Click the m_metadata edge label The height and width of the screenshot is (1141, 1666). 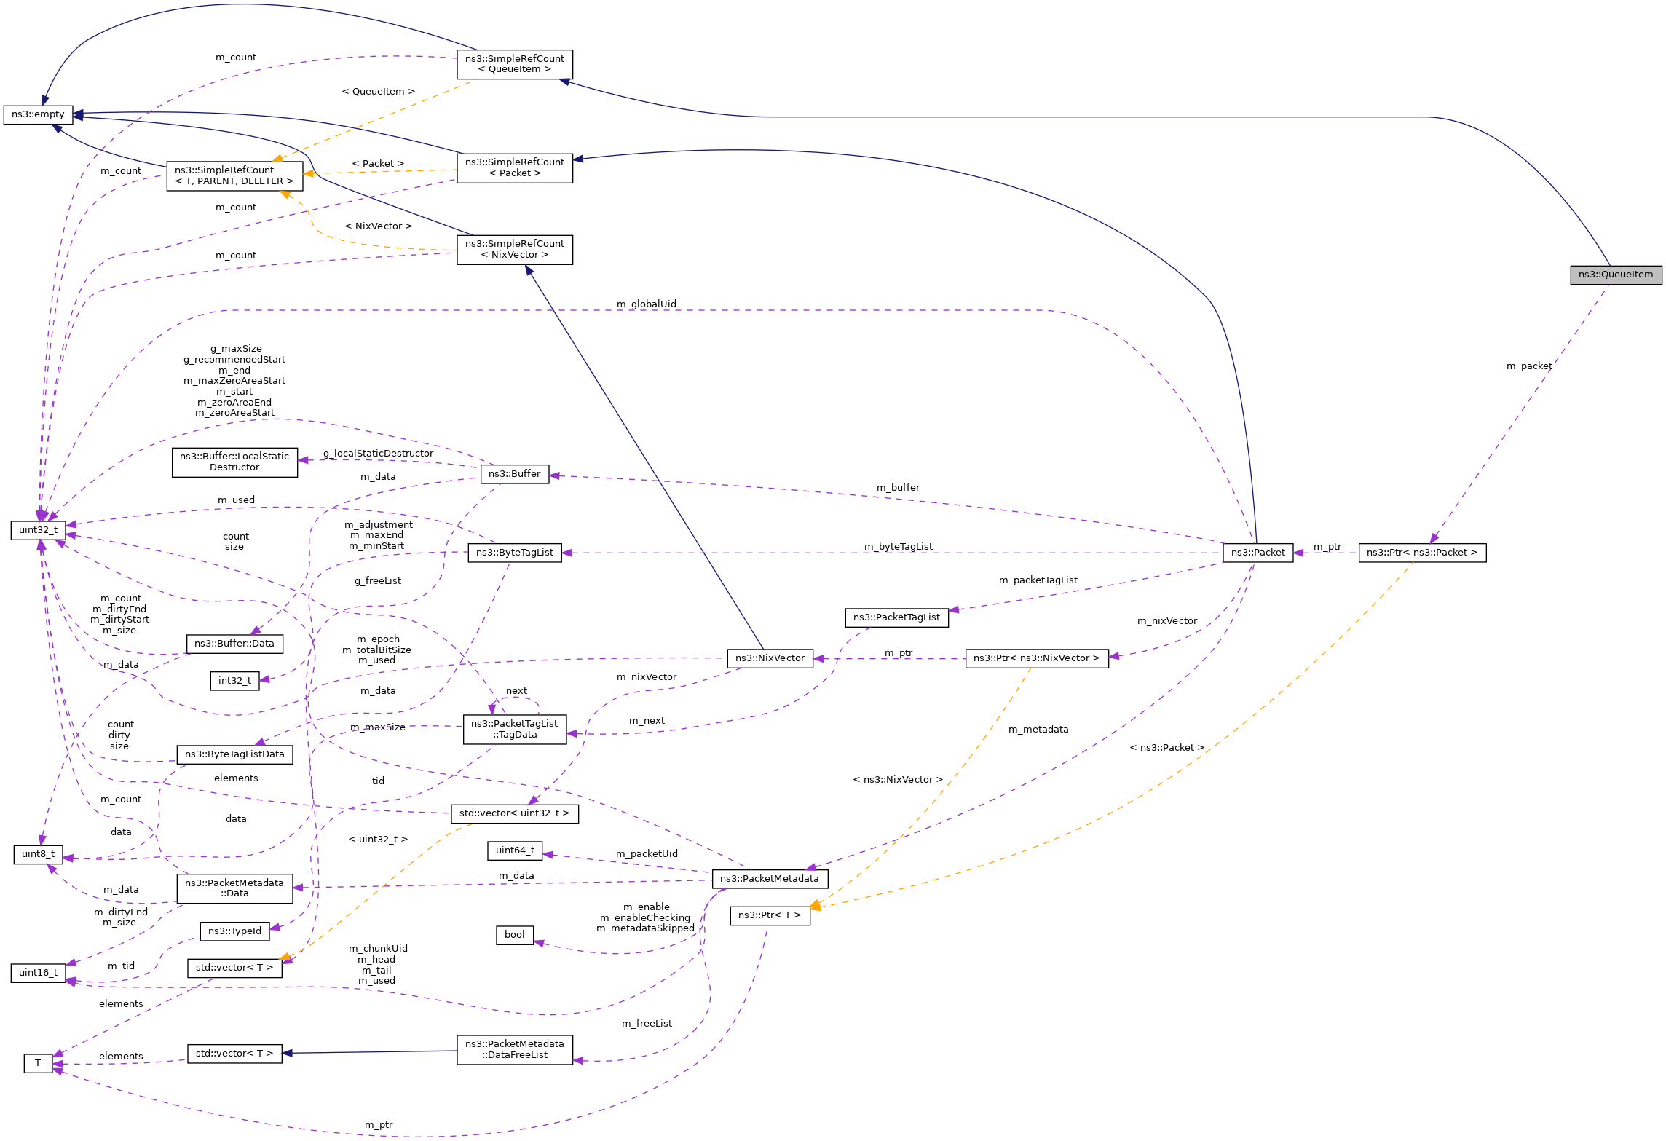click(1038, 729)
